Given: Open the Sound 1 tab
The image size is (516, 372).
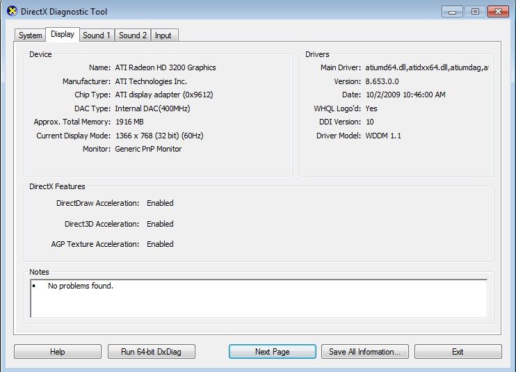Looking at the screenshot, I should click(x=97, y=35).
